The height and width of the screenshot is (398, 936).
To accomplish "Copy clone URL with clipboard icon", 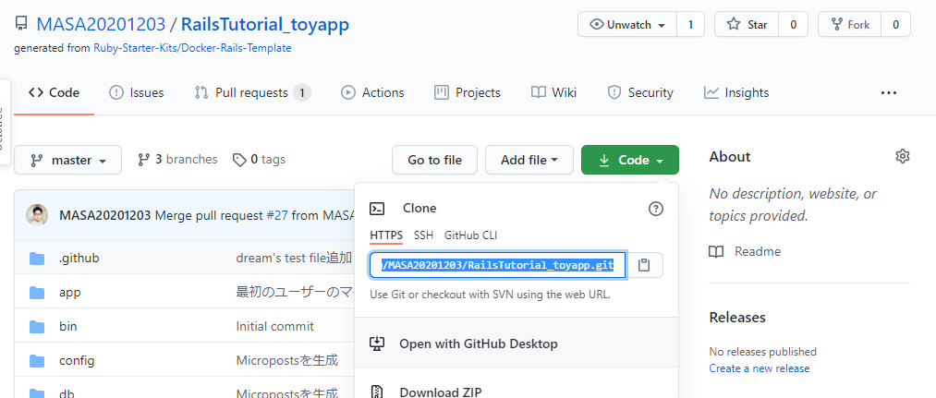I will [x=644, y=266].
